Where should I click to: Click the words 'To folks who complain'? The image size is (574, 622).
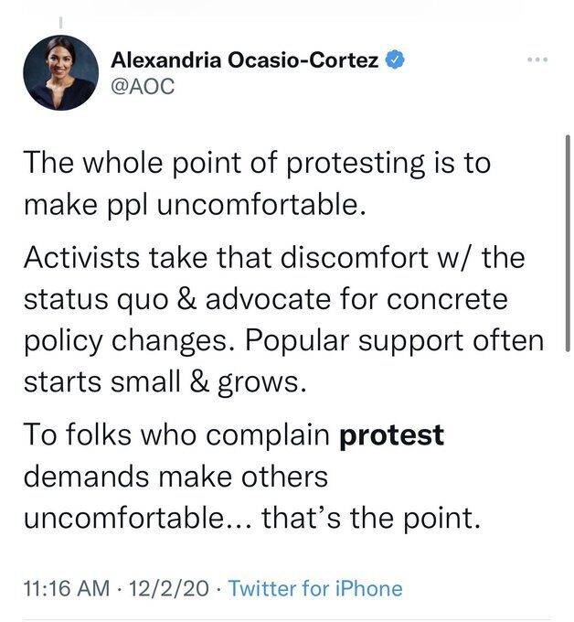(x=176, y=435)
